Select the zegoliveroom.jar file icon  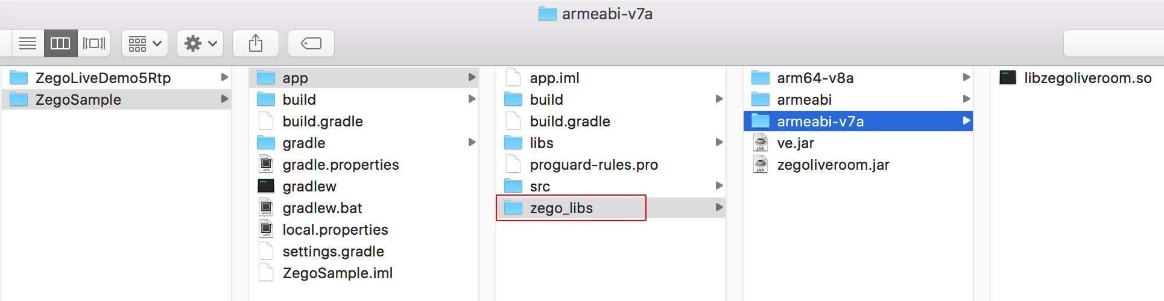click(x=761, y=164)
